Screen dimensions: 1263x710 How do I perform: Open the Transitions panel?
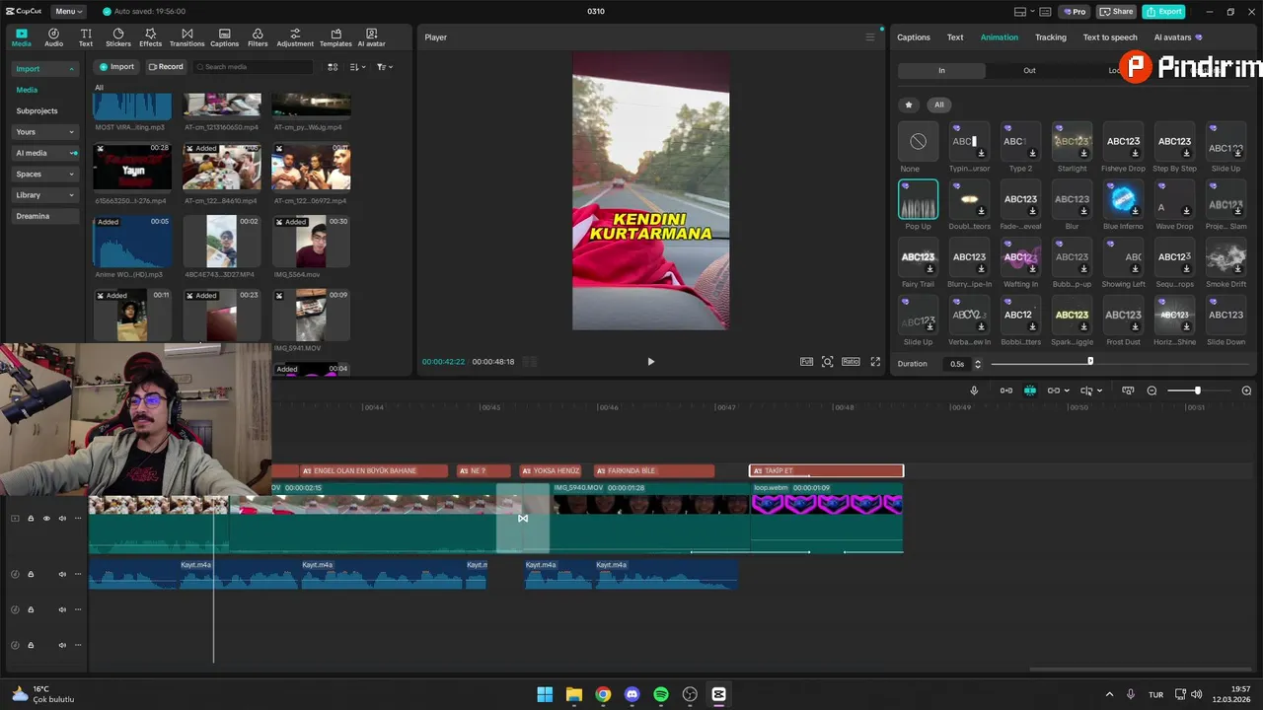pyautogui.click(x=186, y=37)
